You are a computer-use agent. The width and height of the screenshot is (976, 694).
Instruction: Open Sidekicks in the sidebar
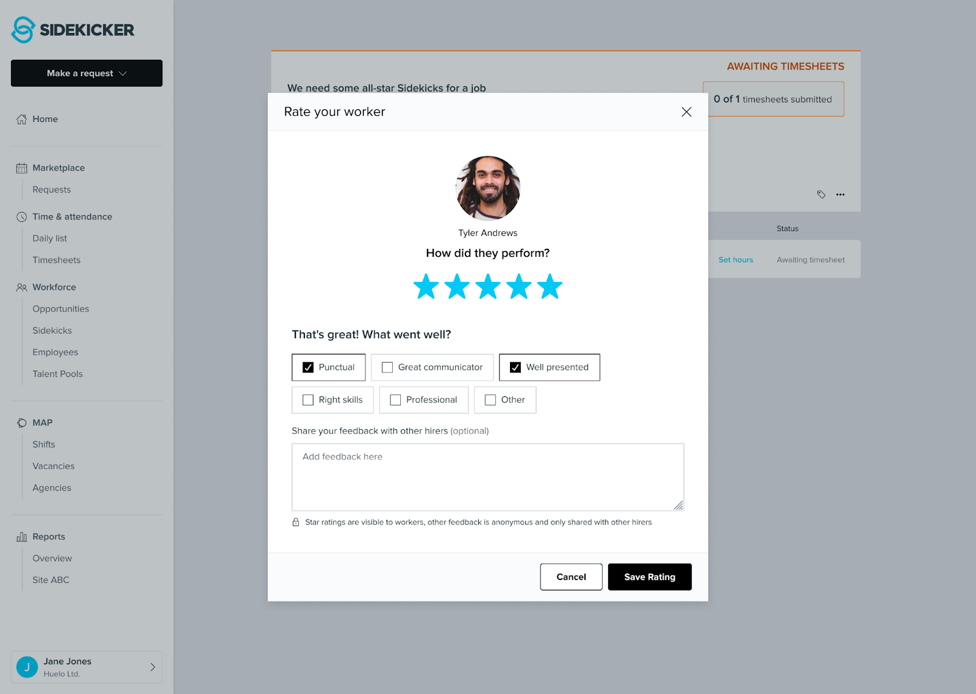point(52,331)
